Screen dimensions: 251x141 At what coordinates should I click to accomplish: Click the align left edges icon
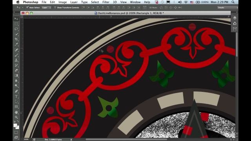(98, 7)
